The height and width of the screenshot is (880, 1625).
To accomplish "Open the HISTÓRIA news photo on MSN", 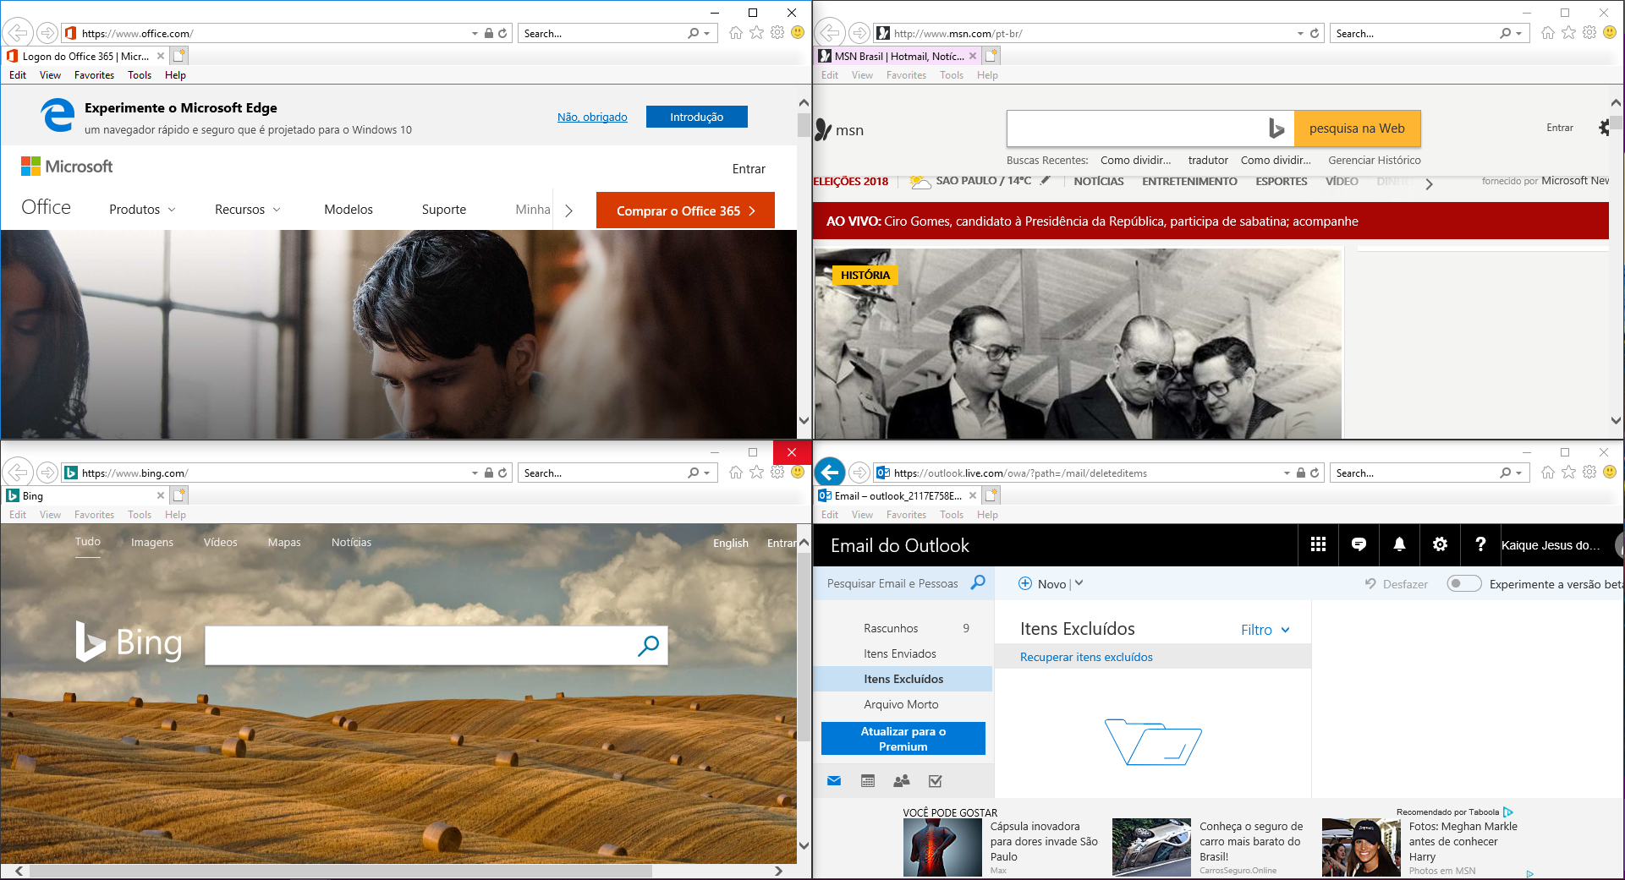I will pos(1079,343).
